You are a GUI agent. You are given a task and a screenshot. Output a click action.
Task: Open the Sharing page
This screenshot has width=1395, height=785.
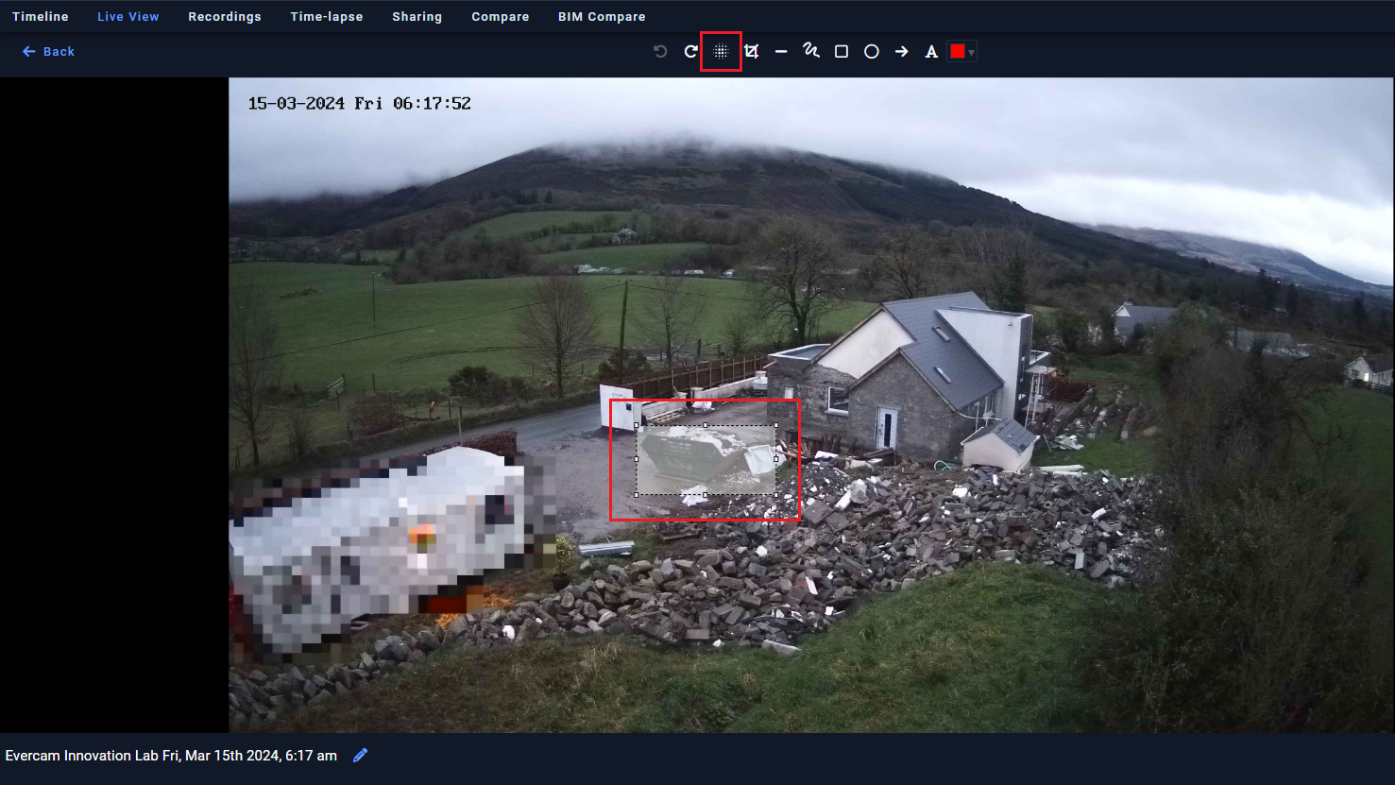[417, 16]
